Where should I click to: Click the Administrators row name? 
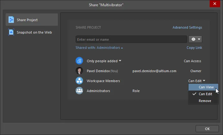(x=98, y=91)
